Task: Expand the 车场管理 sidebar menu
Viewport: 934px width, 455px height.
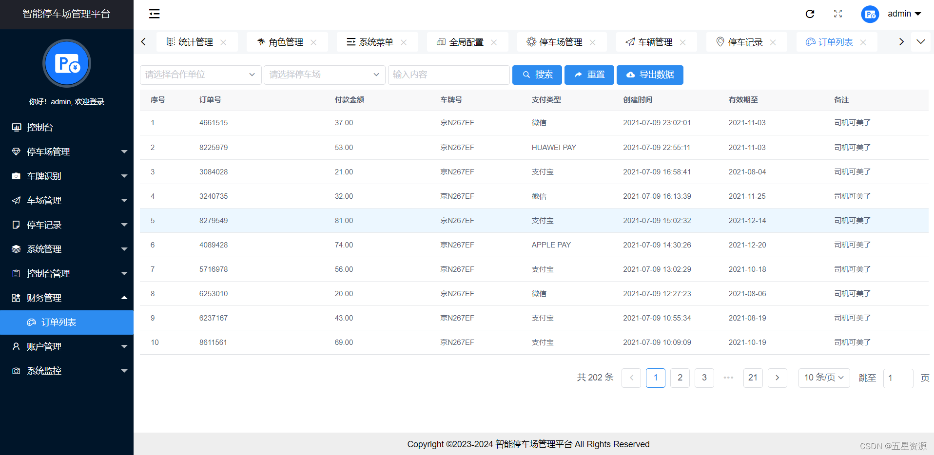Action: (67, 200)
